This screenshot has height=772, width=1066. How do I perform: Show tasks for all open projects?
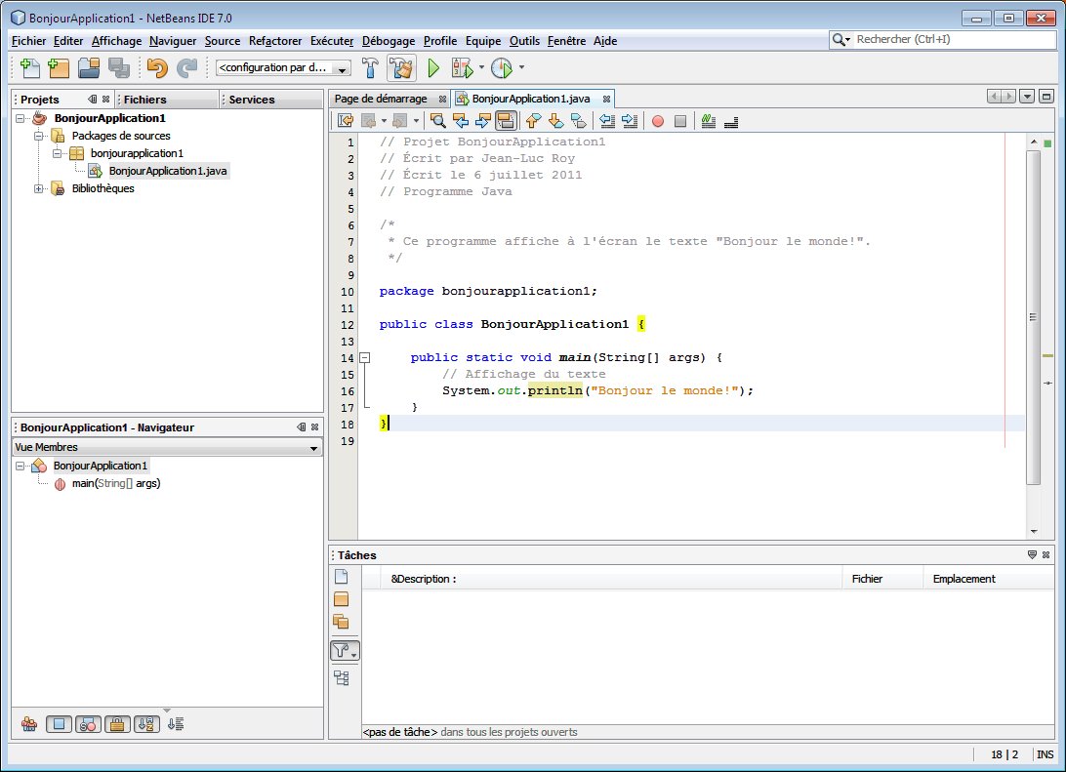[x=342, y=621]
